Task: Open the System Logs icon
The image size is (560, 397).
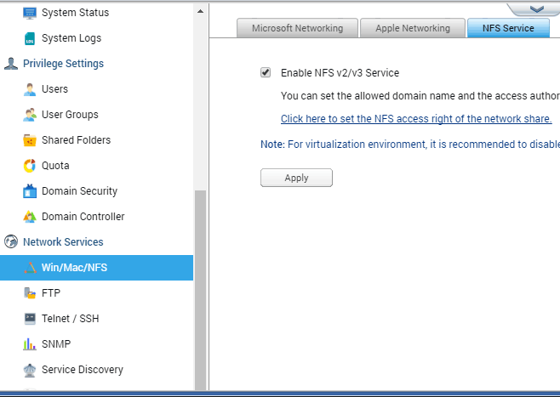Action: (x=30, y=38)
